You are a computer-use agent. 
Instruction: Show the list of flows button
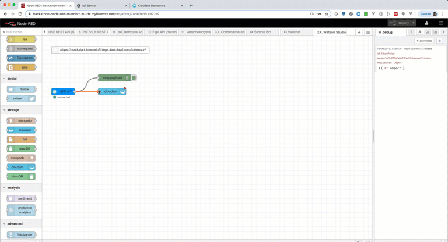coord(368,32)
